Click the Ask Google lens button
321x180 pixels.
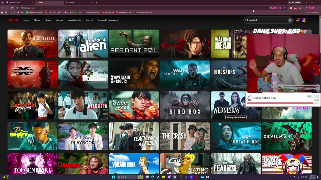275,8
